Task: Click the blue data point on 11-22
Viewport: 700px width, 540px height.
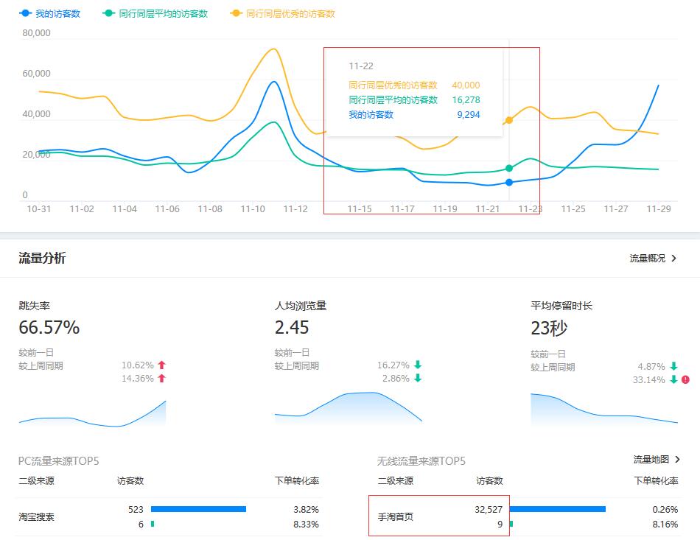Action: 508,182
